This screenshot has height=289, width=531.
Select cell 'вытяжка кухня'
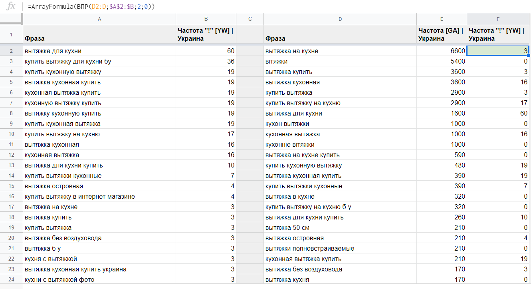coord(340,280)
